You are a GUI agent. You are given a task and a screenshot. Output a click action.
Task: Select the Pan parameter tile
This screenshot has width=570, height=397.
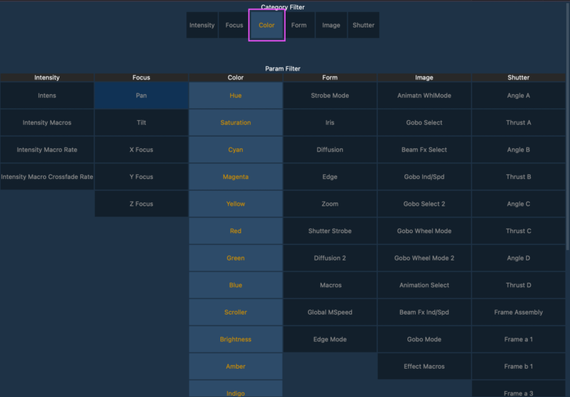141,96
